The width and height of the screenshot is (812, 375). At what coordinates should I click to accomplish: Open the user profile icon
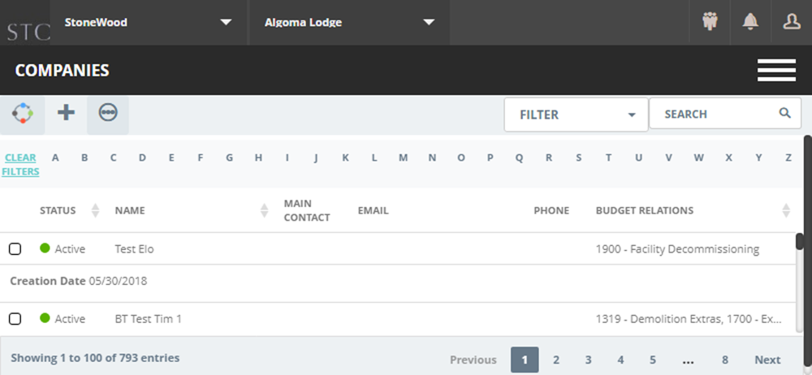pos(791,22)
